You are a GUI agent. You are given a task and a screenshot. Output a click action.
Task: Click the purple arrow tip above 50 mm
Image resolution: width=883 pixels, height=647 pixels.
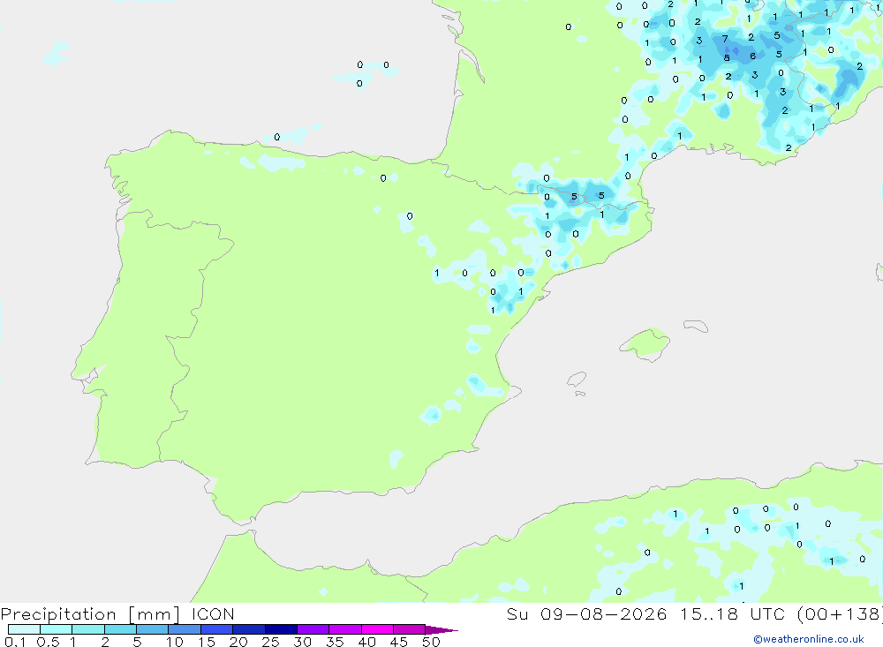[441, 629]
